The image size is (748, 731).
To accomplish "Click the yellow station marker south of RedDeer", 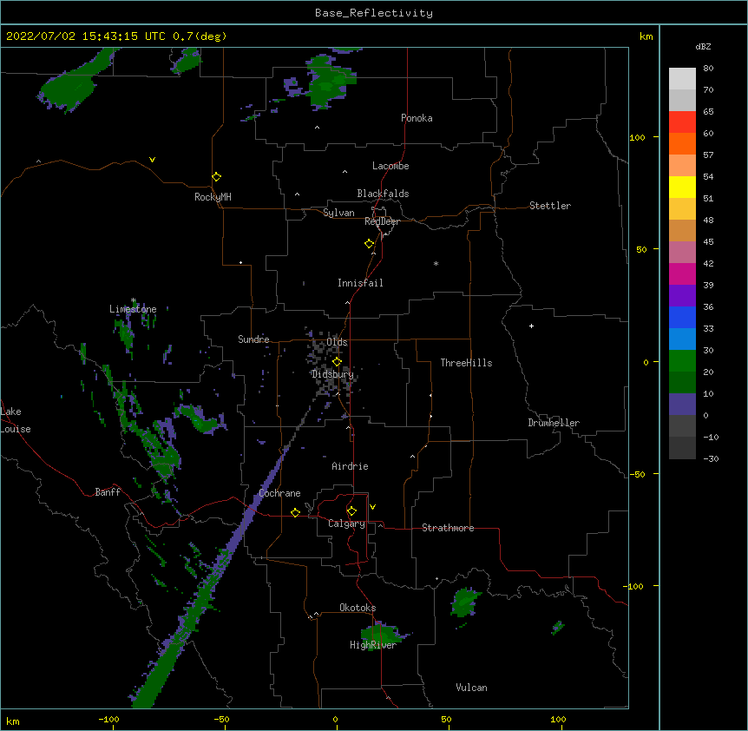I will click(x=369, y=244).
